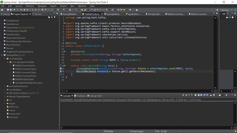
Task: Click the Terminate toolbar icon
Action: tap(27, 10)
